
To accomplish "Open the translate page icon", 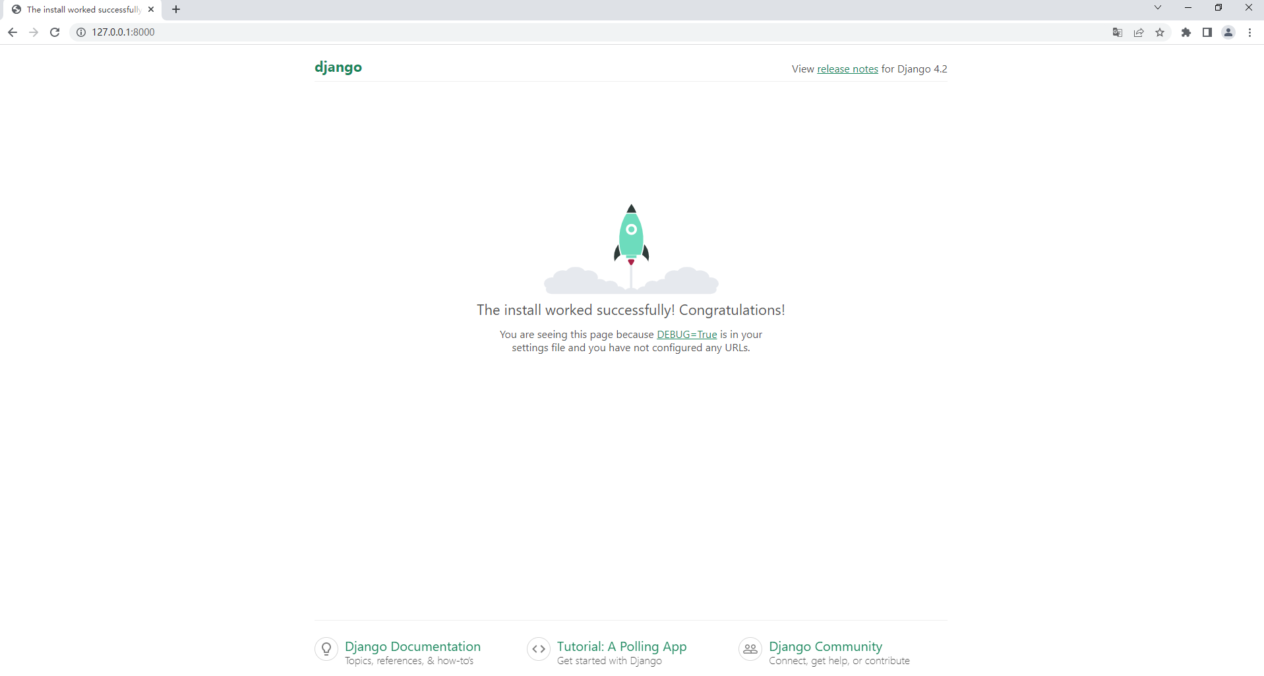I will tap(1118, 32).
